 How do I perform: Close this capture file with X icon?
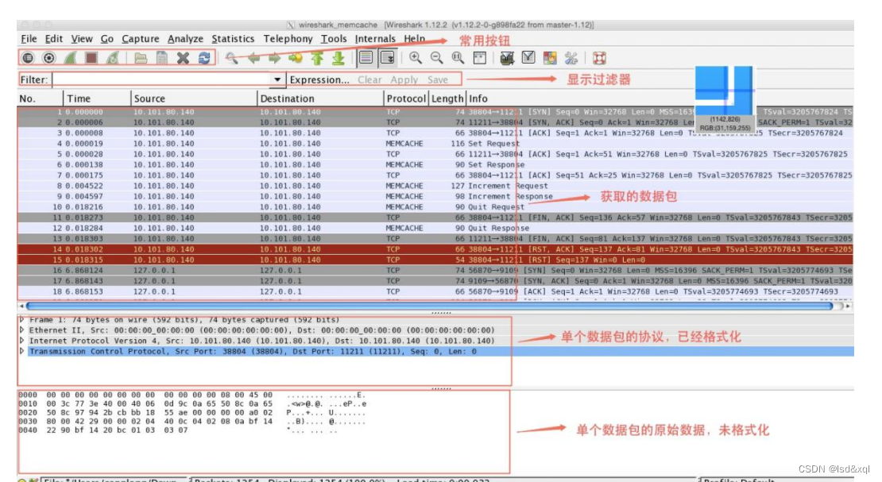click(183, 58)
